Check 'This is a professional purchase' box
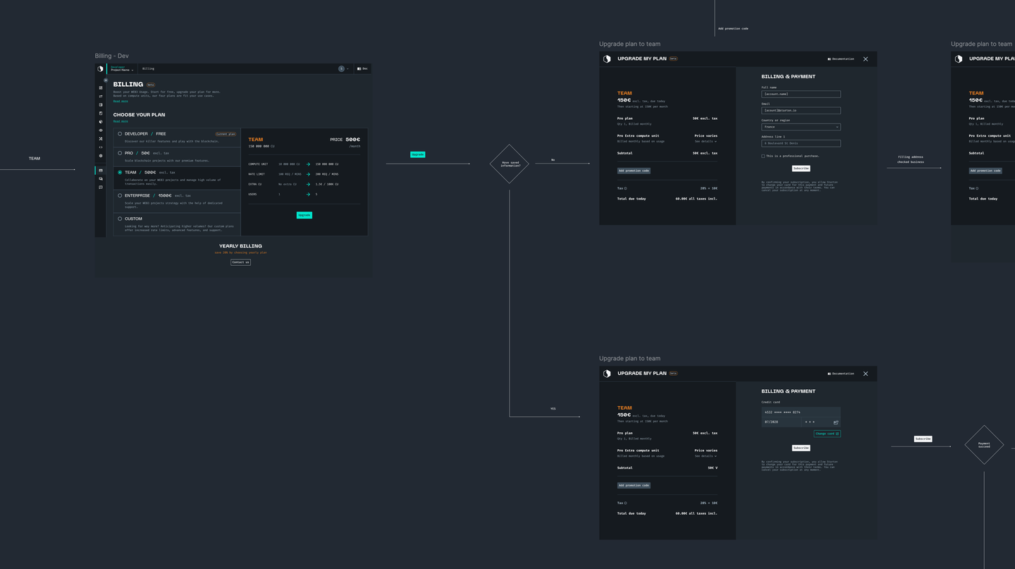The height and width of the screenshot is (569, 1015). (763, 156)
